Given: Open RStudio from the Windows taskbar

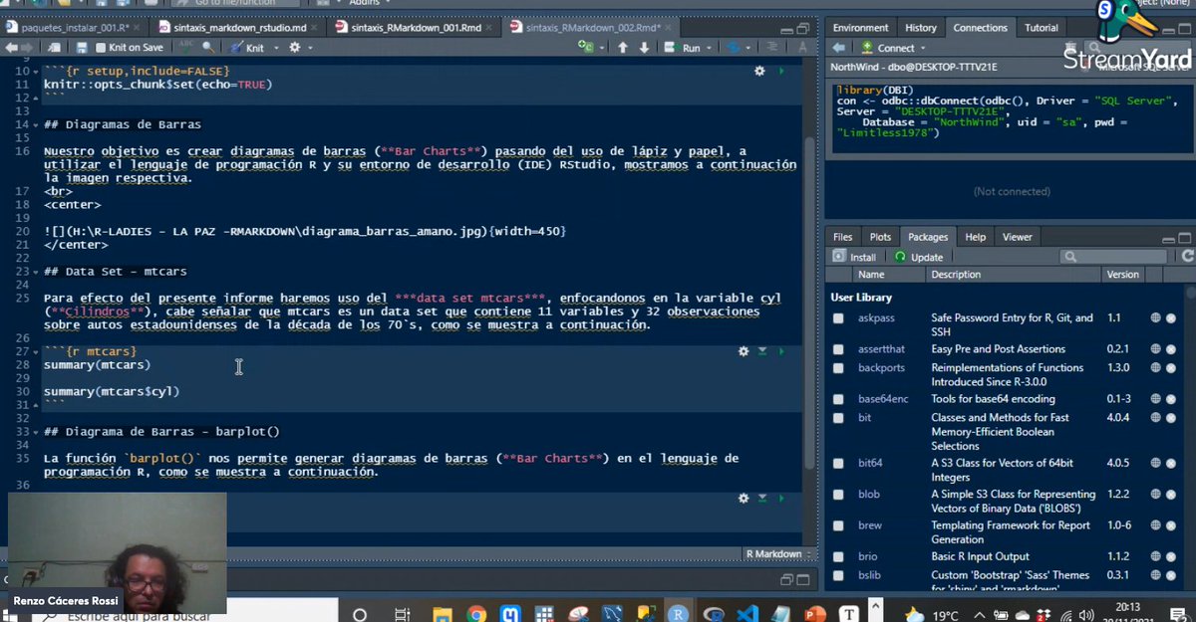Looking at the screenshot, I should pyautogui.click(x=678, y=614).
